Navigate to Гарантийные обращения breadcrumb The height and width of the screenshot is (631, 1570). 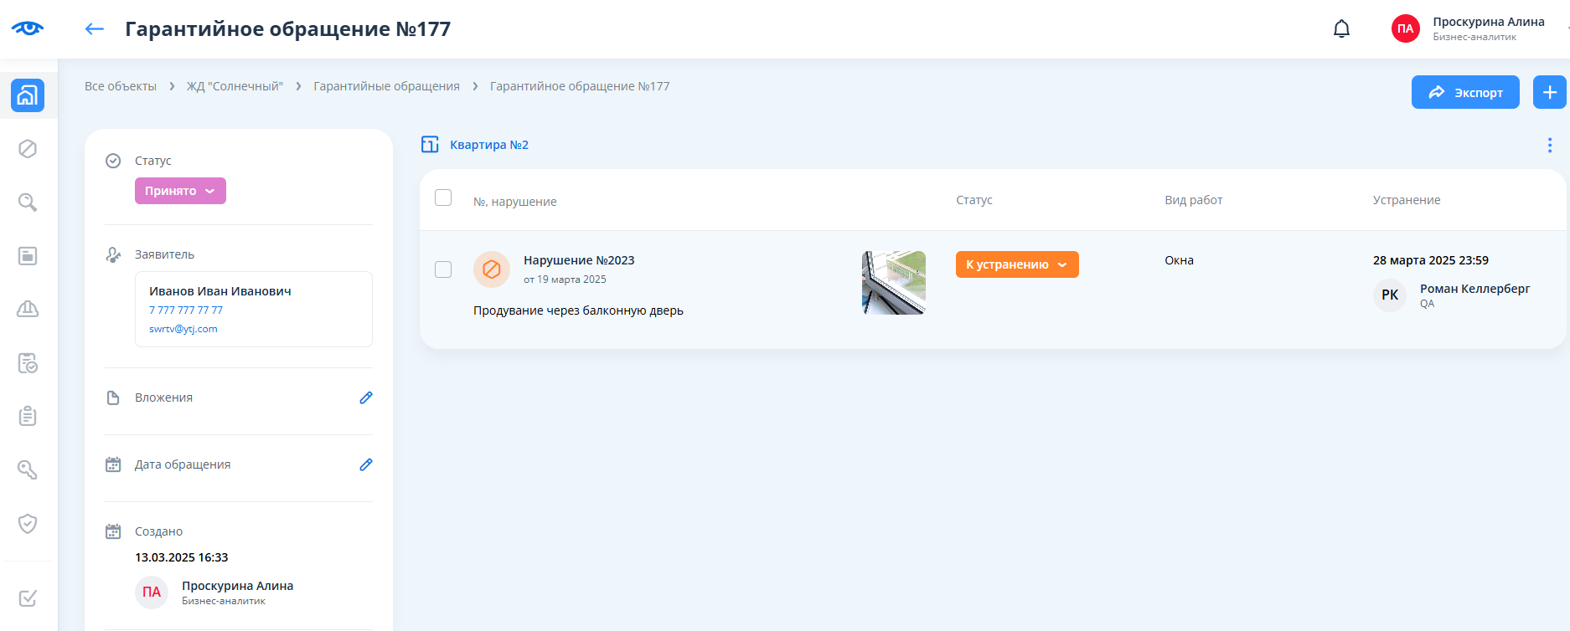386,86
